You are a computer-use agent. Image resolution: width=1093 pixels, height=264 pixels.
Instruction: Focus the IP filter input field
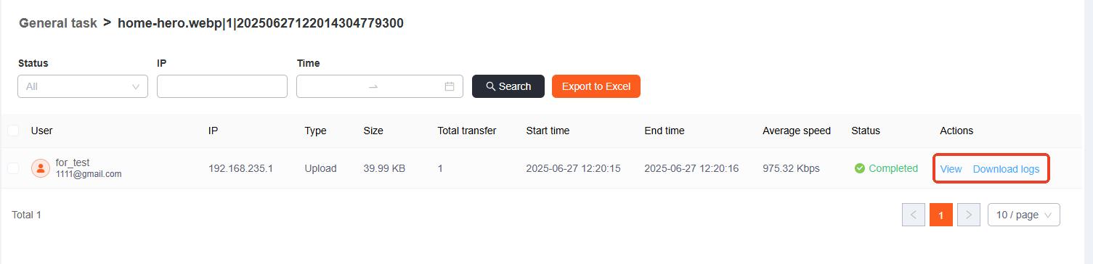[222, 86]
